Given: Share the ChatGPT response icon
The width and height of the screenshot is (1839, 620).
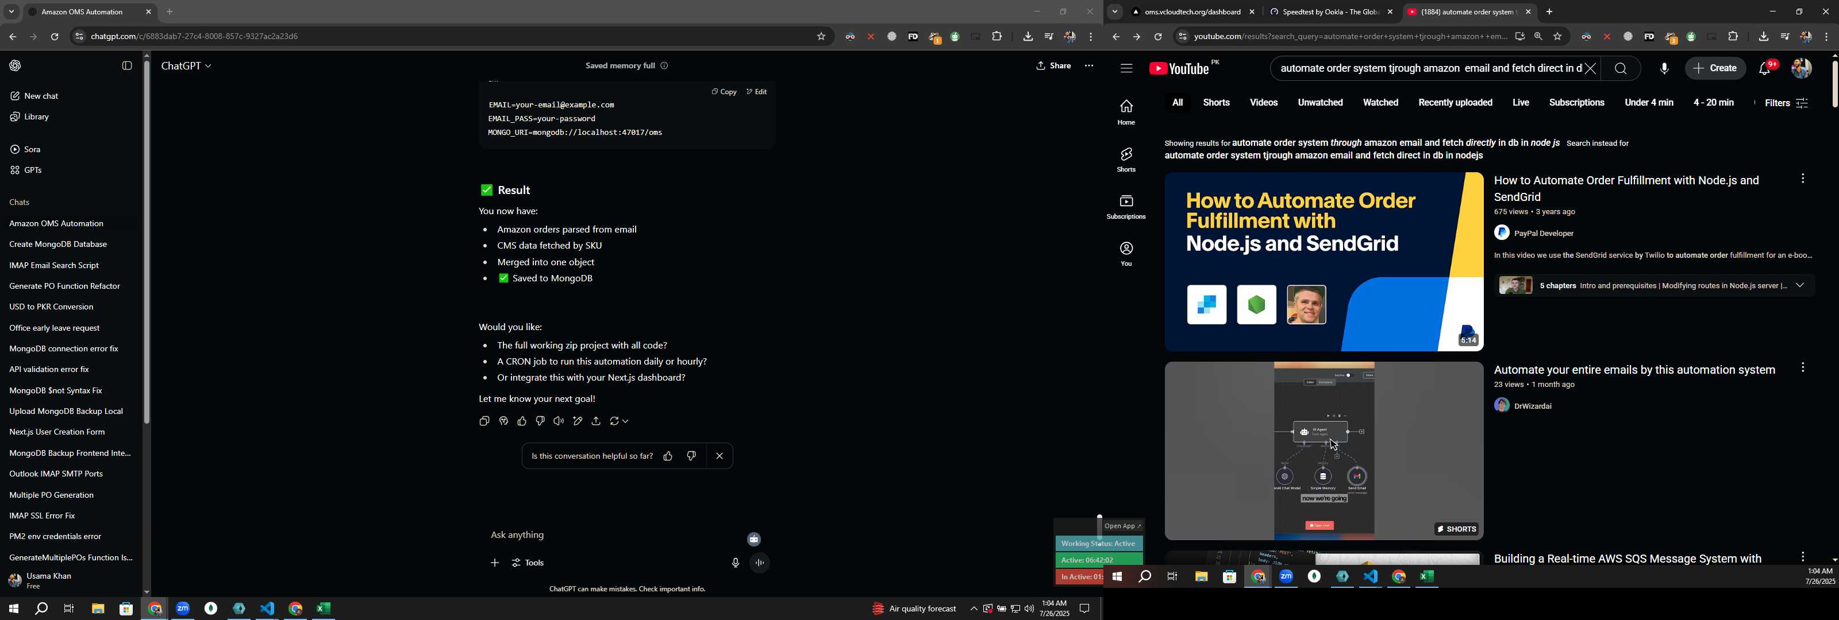Looking at the screenshot, I should [x=596, y=421].
